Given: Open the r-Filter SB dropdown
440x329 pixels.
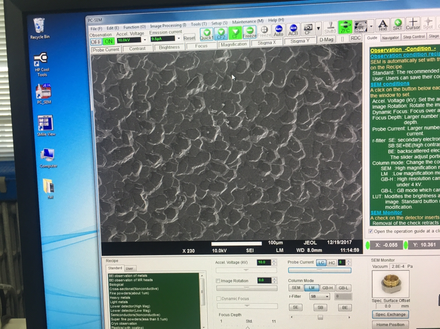Looking at the screenshot, I should pyautogui.click(x=320, y=297).
